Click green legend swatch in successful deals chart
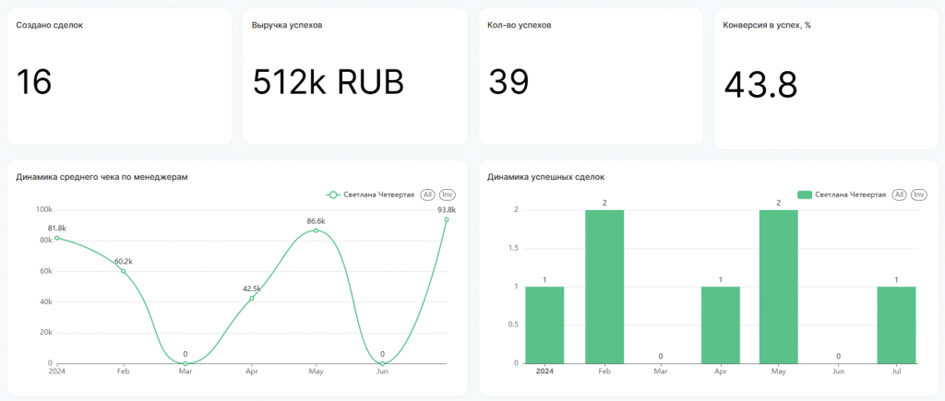The width and height of the screenshot is (945, 401). click(805, 195)
